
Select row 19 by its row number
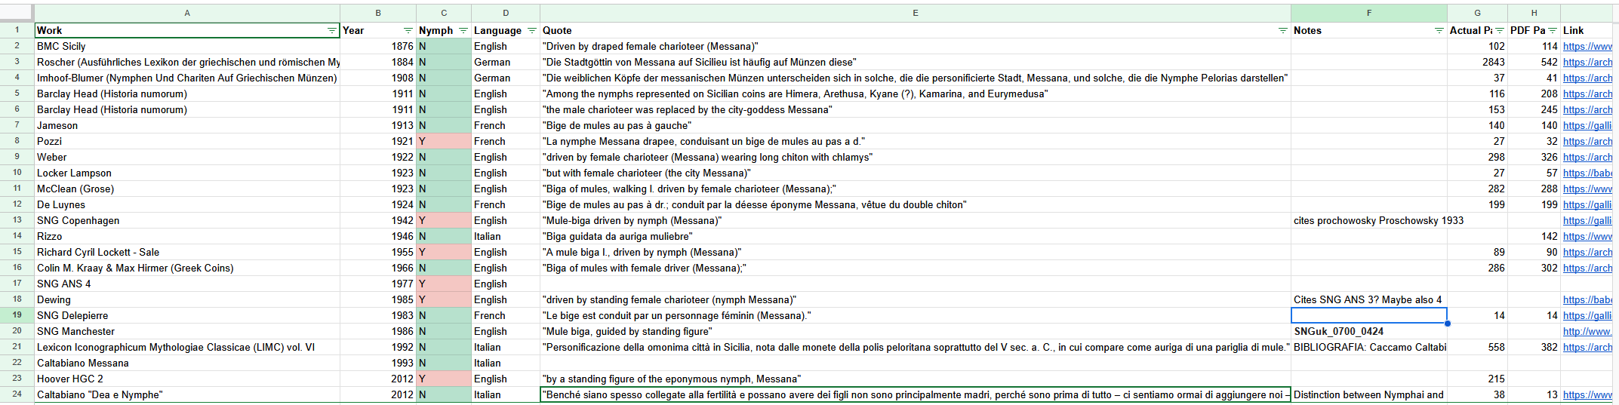click(x=17, y=315)
